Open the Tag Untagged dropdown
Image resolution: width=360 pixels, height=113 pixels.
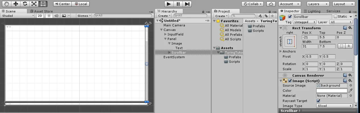tap(304, 22)
